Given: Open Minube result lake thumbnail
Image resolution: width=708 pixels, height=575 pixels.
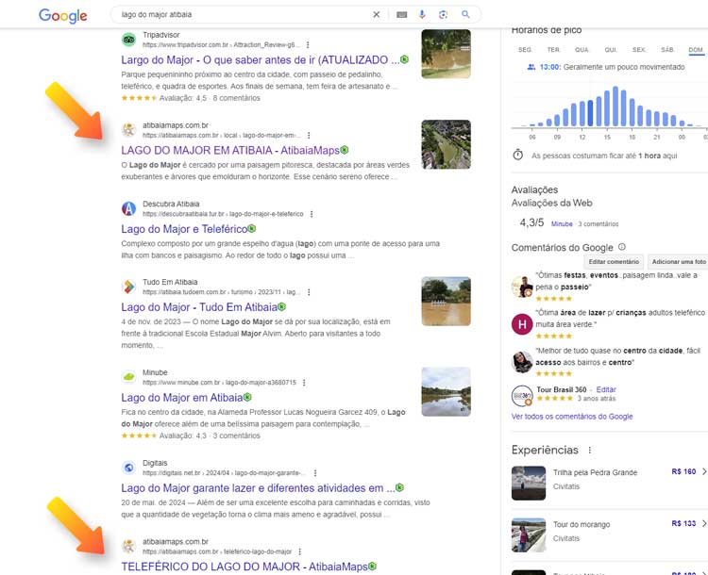Looking at the screenshot, I should (x=447, y=391).
